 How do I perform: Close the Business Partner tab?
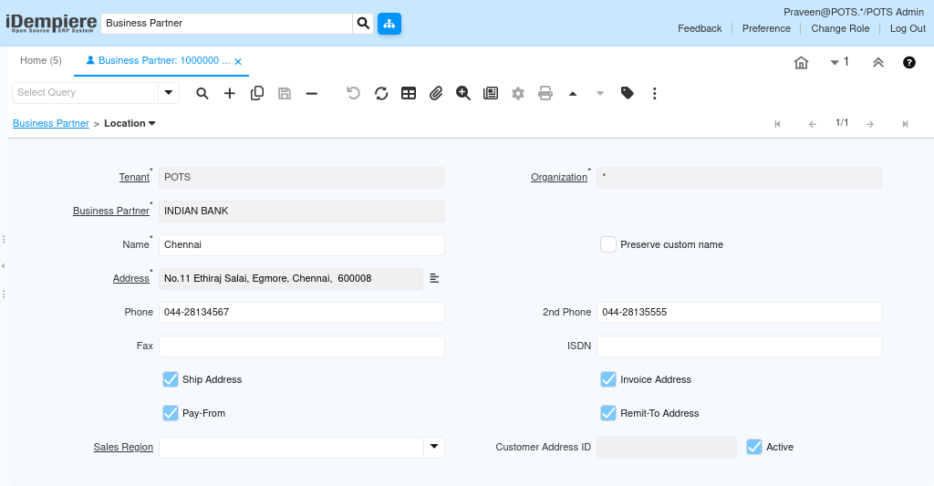tap(238, 62)
